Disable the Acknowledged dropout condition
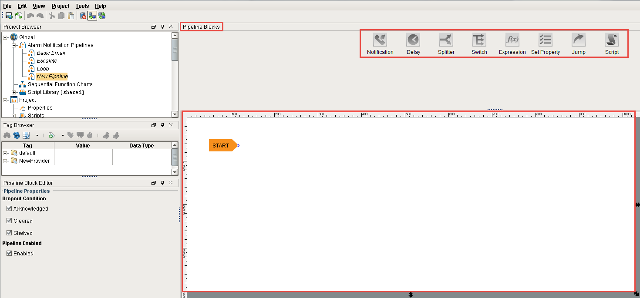640x298 pixels. tap(9, 208)
